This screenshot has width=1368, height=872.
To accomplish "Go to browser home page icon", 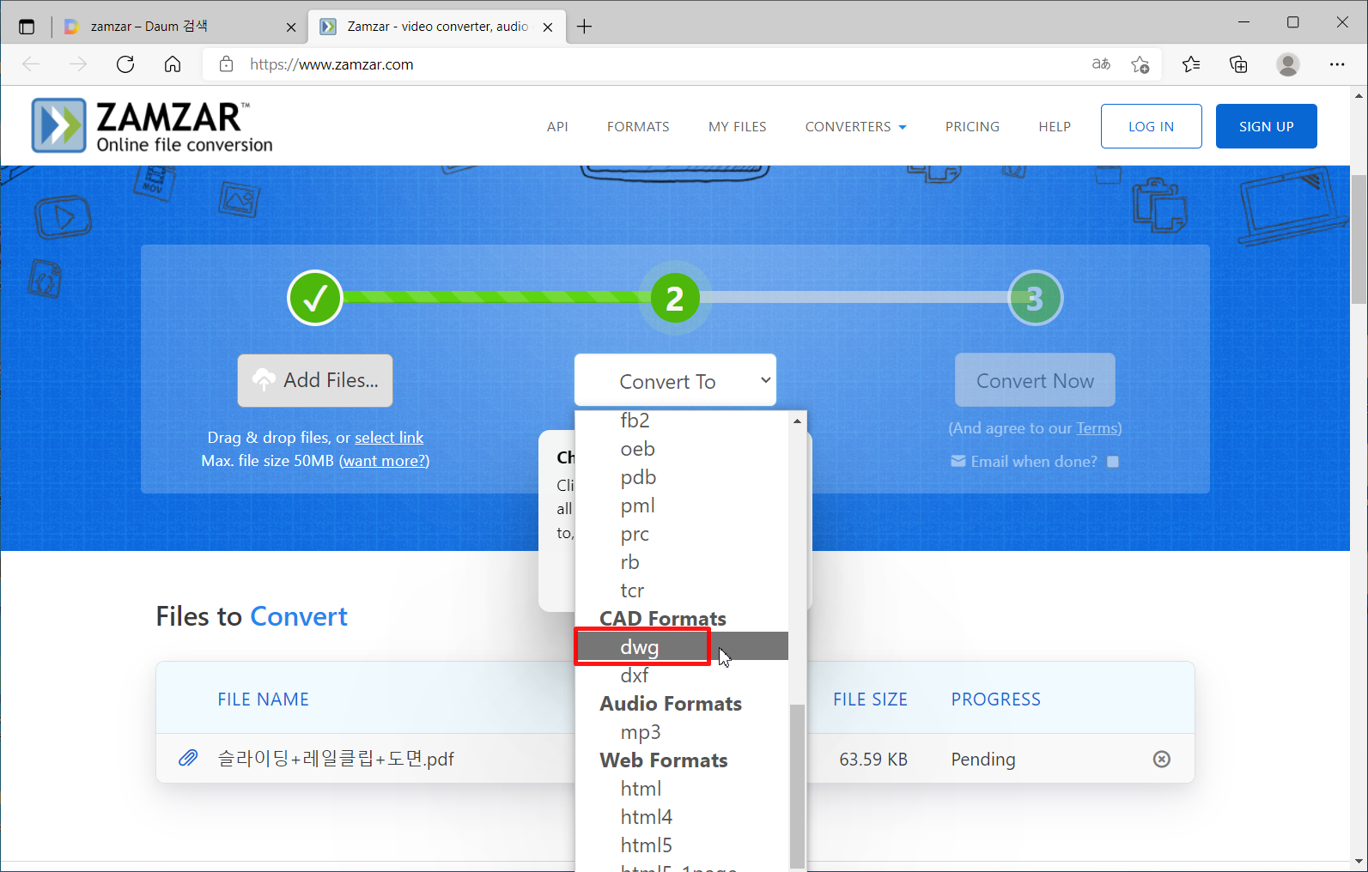I will pos(173,64).
